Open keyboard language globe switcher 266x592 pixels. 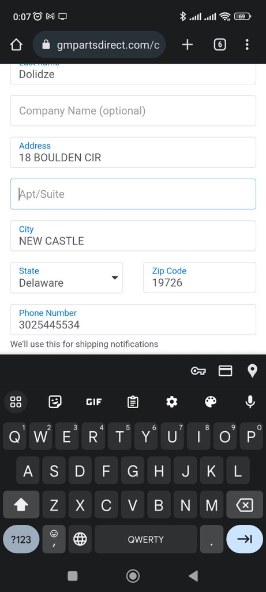point(80,539)
